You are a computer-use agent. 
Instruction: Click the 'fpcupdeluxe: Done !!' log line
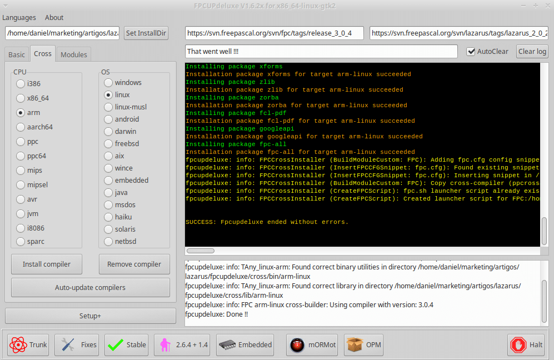(216, 314)
